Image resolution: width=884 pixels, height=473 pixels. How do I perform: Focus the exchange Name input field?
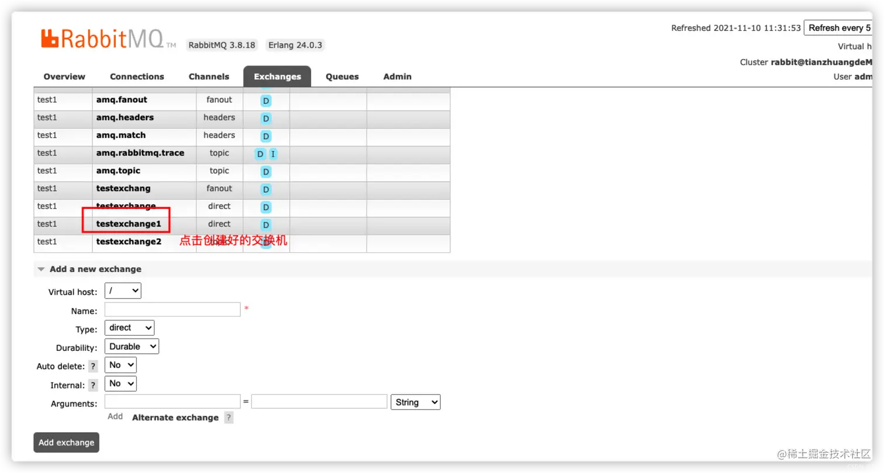click(172, 309)
